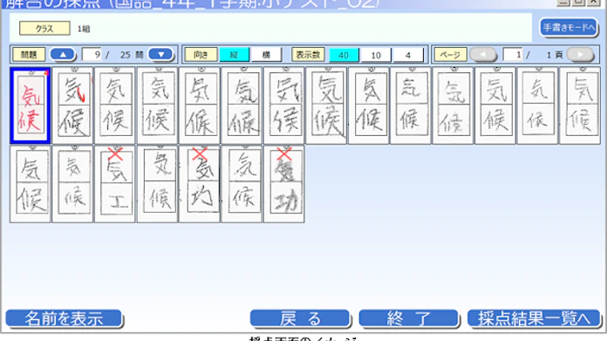Select third answer card in top row
The height and width of the screenshot is (341, 607).
[x=115, y=106]
